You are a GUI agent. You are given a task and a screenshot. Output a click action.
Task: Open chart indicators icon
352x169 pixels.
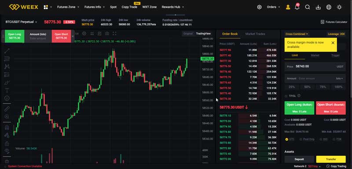[x=92, y=33]
